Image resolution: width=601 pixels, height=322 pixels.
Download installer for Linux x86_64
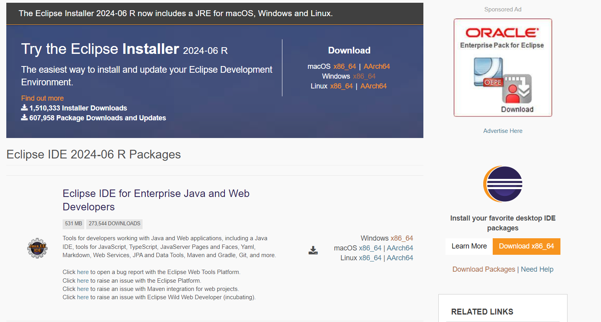[x=341, y=86]
